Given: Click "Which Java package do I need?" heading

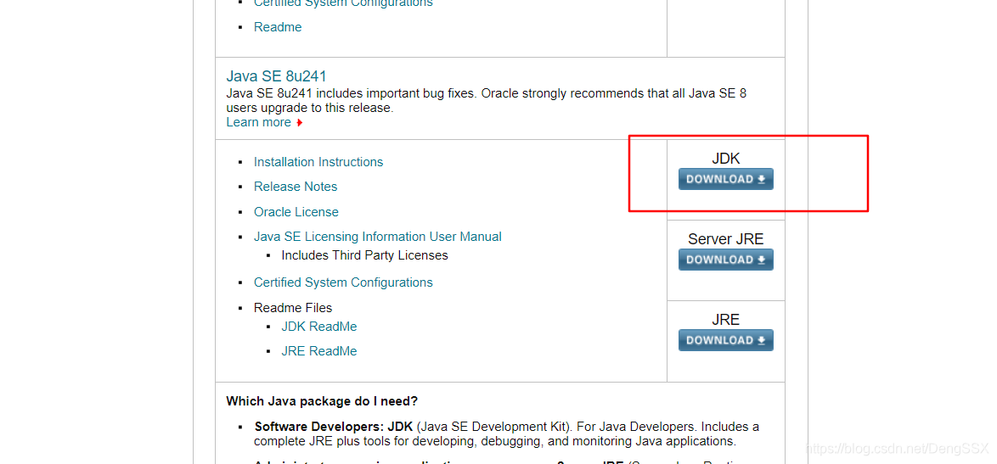Looking at the screenshot, I should [322, 401].
